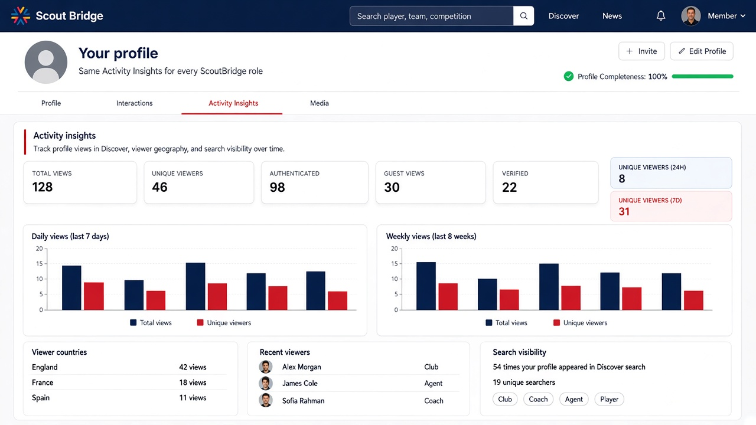
Task: Open the Discover page
Action: (x=563, y=16)
